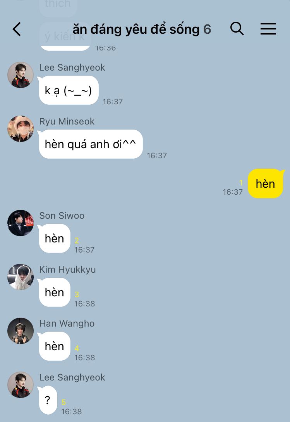290x422 pixels.
Task: Select Han Wangho's "hèn" message bubble
Action: pyautogui.click(x=54, y=346)
